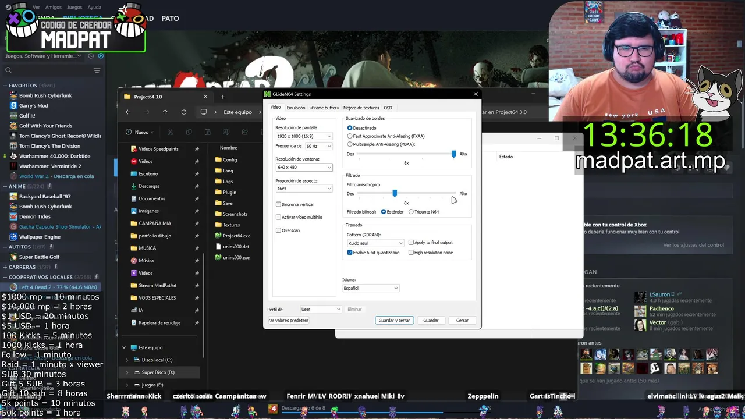This screenshot has width=745, height=419.
Task: Open Resolución de ventana dropdown
Action: coord(304,167)
